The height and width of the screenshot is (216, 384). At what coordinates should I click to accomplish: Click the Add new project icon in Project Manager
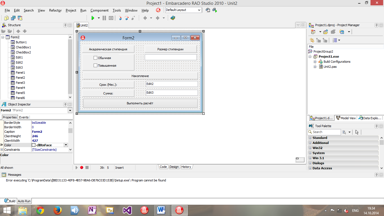pyautogui.click(x=313, y=32)
